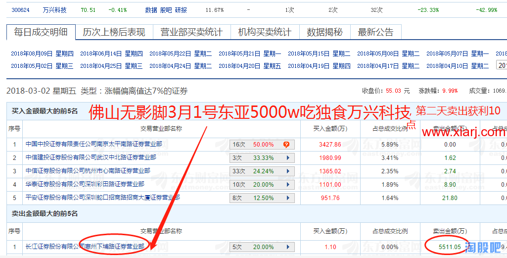Open 研报 research report link
This screenshot has width=507, height=258.
tap(181, 10)
